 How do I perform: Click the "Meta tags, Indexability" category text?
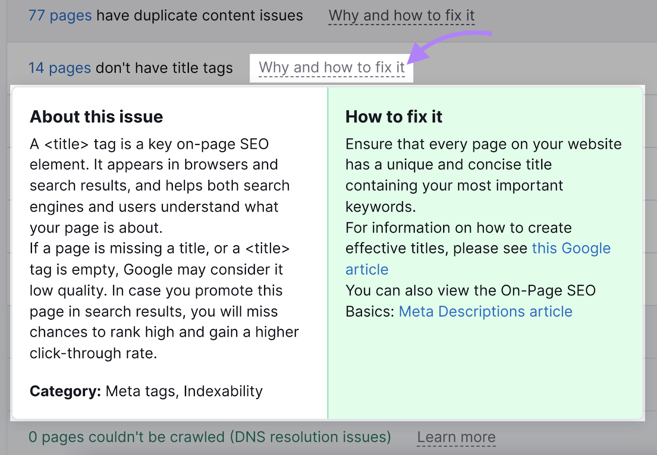184,391
